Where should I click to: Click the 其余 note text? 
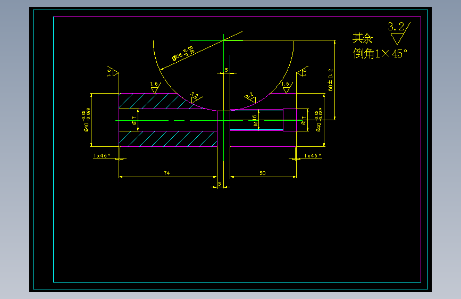click(363, 38)
